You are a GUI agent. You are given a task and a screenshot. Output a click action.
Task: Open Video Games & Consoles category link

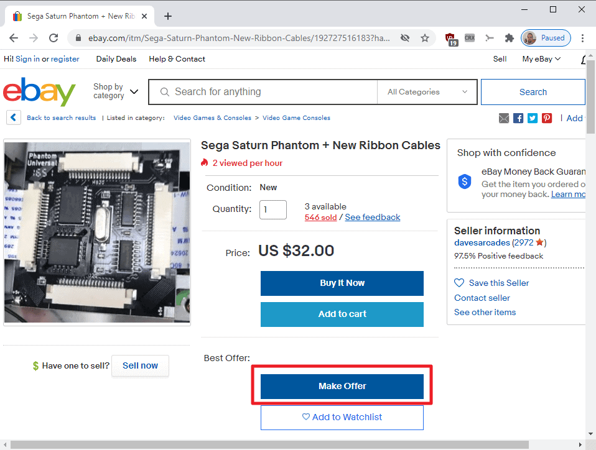pyautogui.click(x=213, y=117)
